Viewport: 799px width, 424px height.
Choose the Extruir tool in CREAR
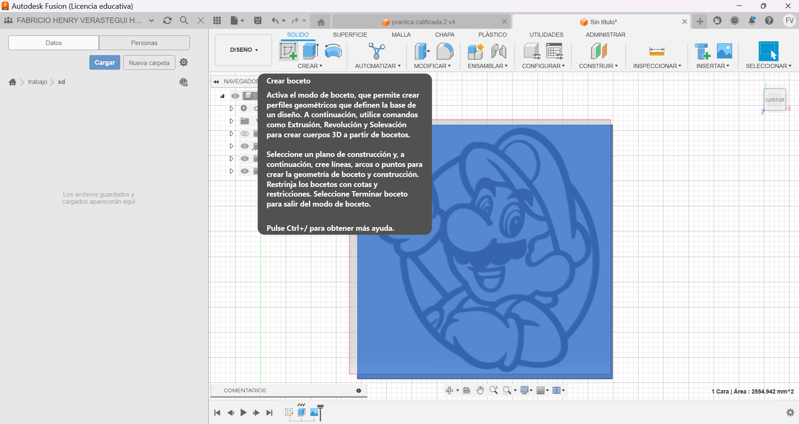point(311,51)
